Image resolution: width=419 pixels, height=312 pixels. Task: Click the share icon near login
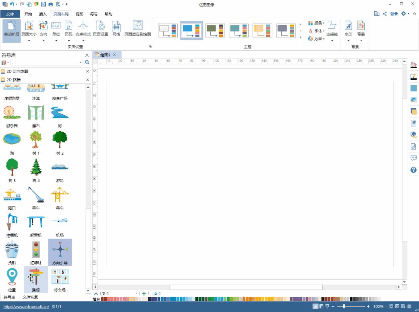tap(384, 14)
